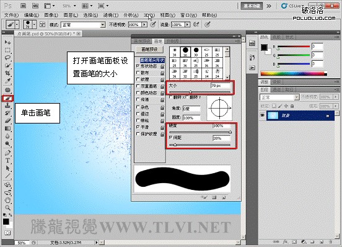The height and width of the screenshot is (247, 342).
Task: Switch to 仿制源 tab
Action: (x=172, y=41)
